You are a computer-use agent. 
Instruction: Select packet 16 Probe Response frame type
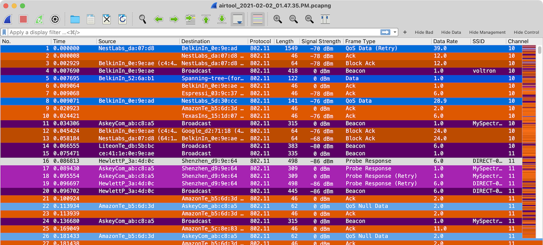[x=368, y=161]
